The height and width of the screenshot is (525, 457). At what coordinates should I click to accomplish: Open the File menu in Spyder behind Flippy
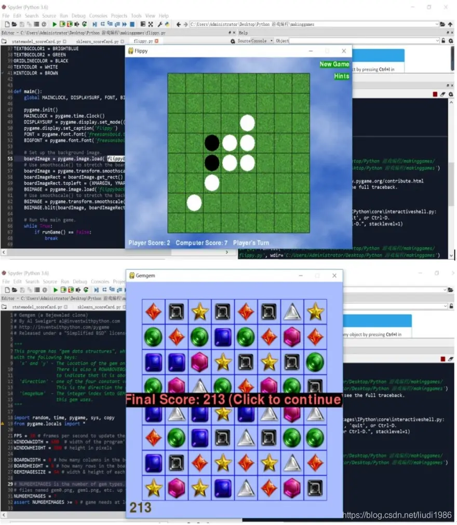(x=6, y=16)
